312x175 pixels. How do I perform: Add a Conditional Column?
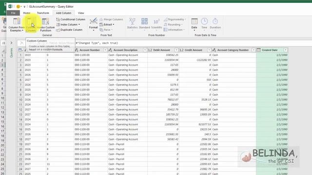click(71, 19)
